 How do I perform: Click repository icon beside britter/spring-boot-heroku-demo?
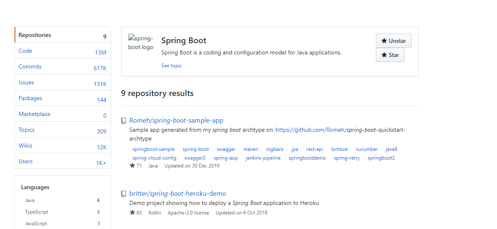124,194
